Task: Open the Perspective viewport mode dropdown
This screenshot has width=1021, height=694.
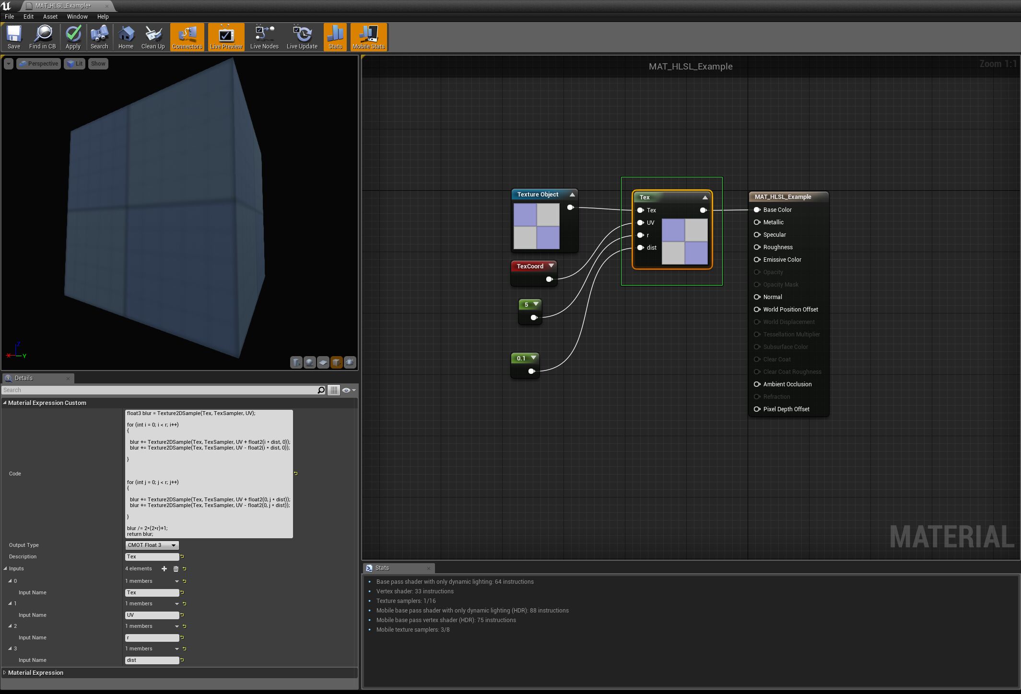Action: point(39,64)
